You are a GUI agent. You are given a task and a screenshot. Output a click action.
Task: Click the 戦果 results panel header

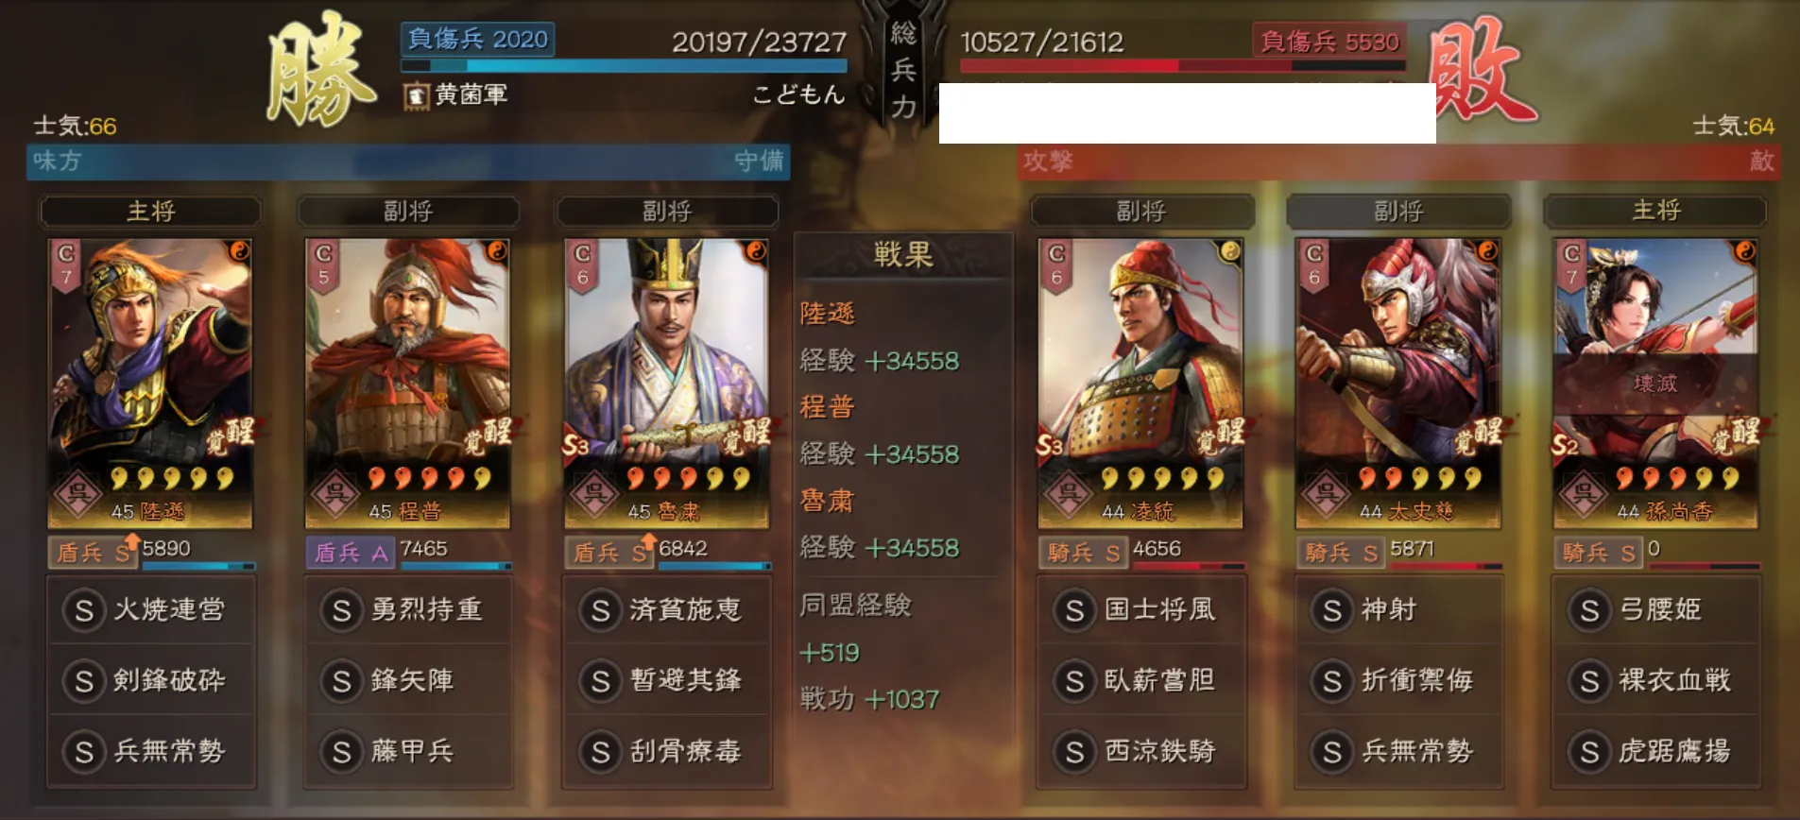tap(903, 255)
